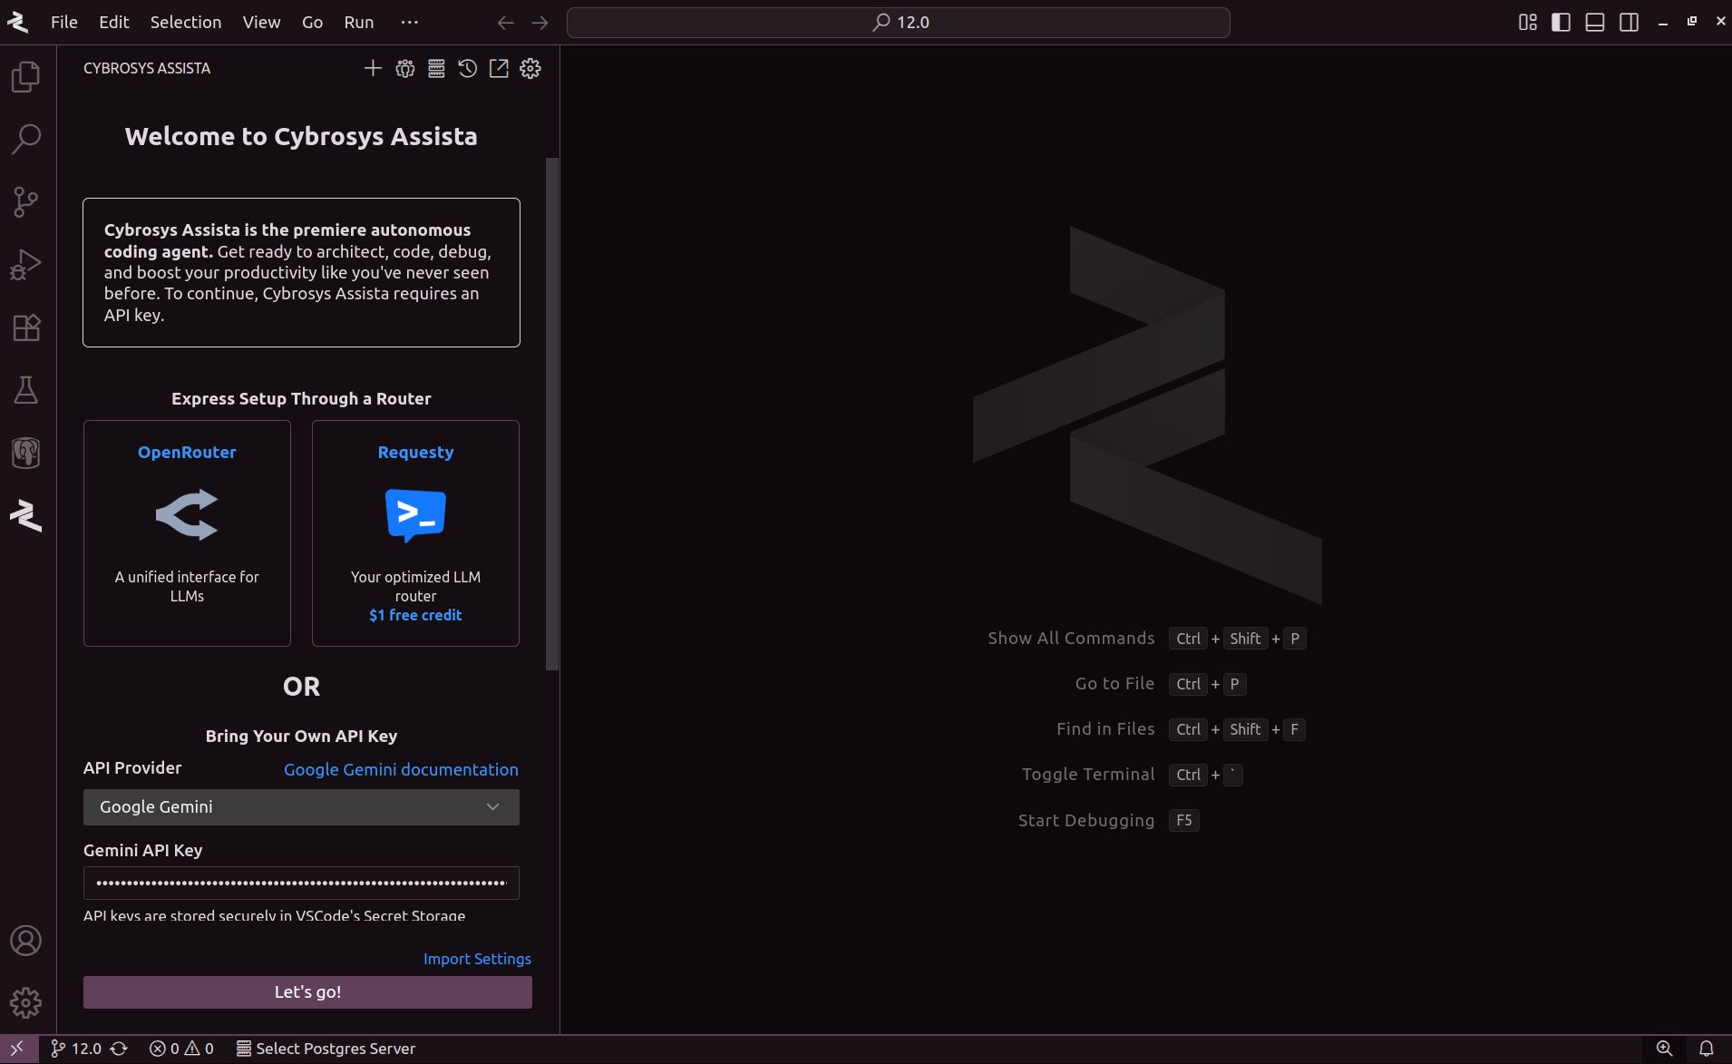Open the Go menu

[312, 23]
